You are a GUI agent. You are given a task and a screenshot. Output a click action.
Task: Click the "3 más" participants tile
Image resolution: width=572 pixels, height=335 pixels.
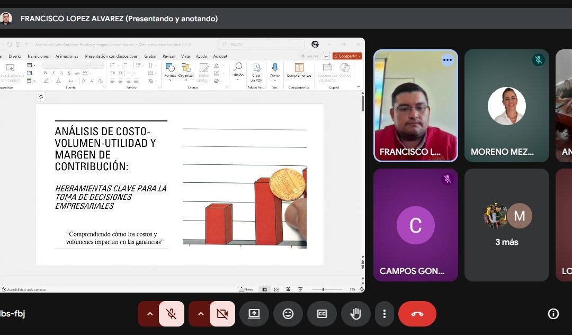tap(507, 225)
